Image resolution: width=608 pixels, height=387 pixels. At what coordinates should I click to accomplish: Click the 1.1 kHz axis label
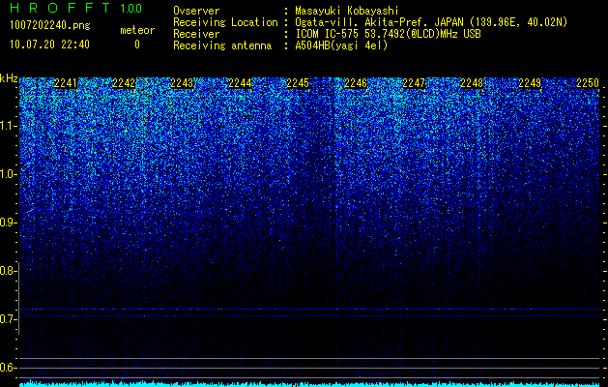(8, 126)
